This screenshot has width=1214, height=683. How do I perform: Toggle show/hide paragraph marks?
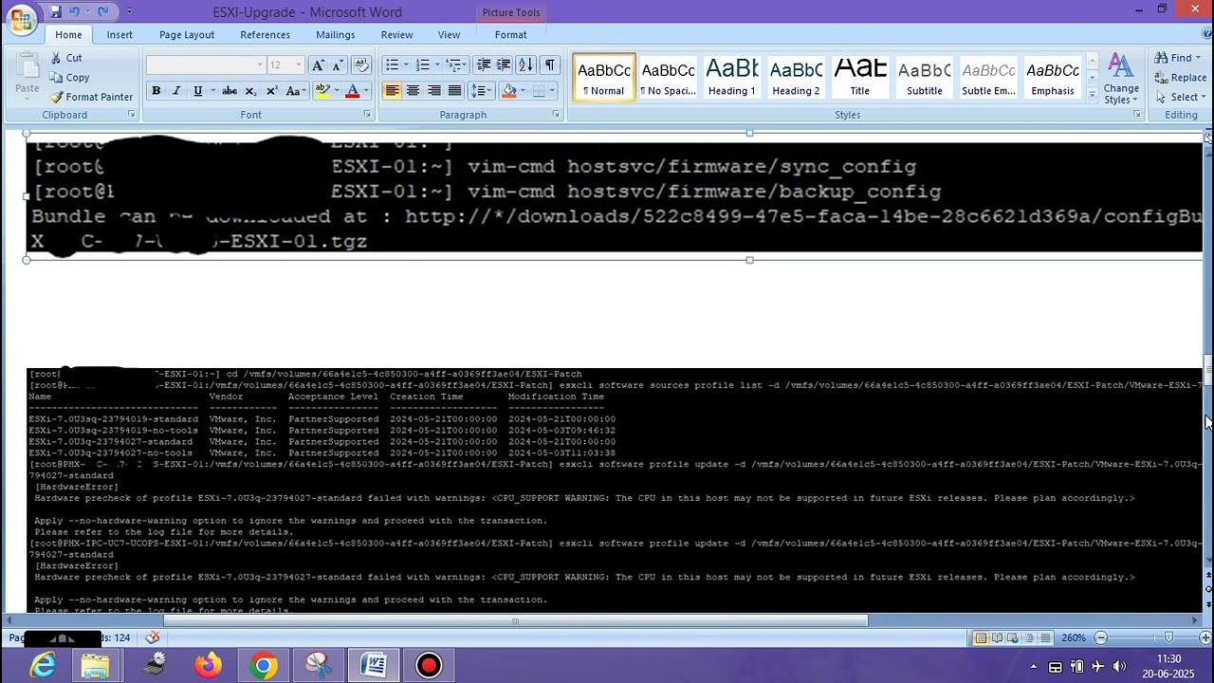pyautogui.click(x=550, y=65)
